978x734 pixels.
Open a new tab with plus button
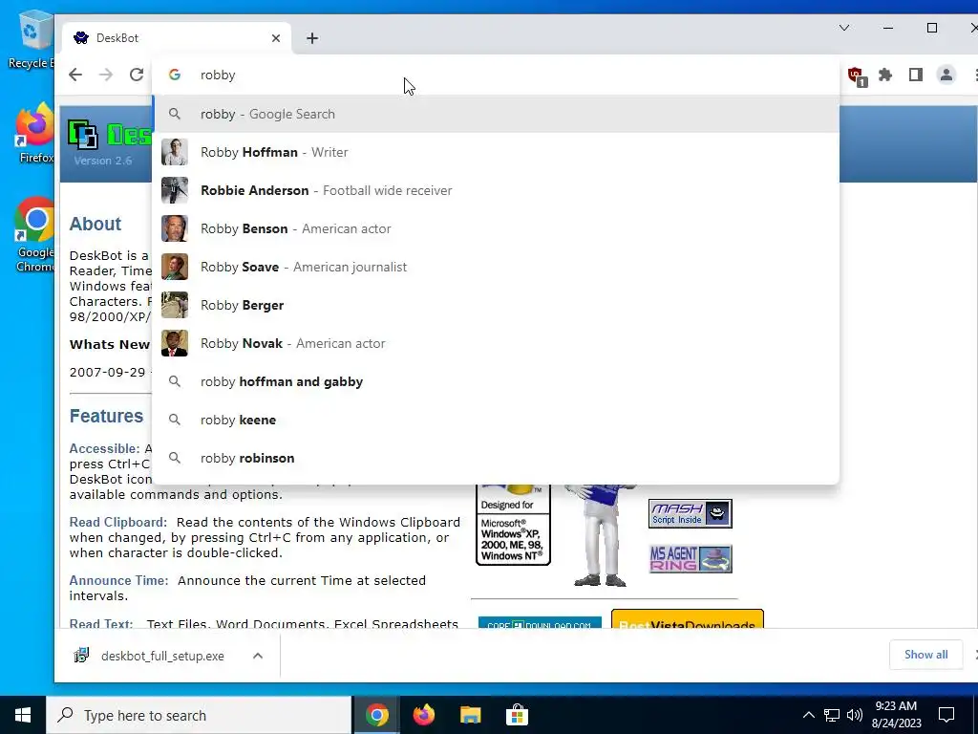click(x=312, y=38)
